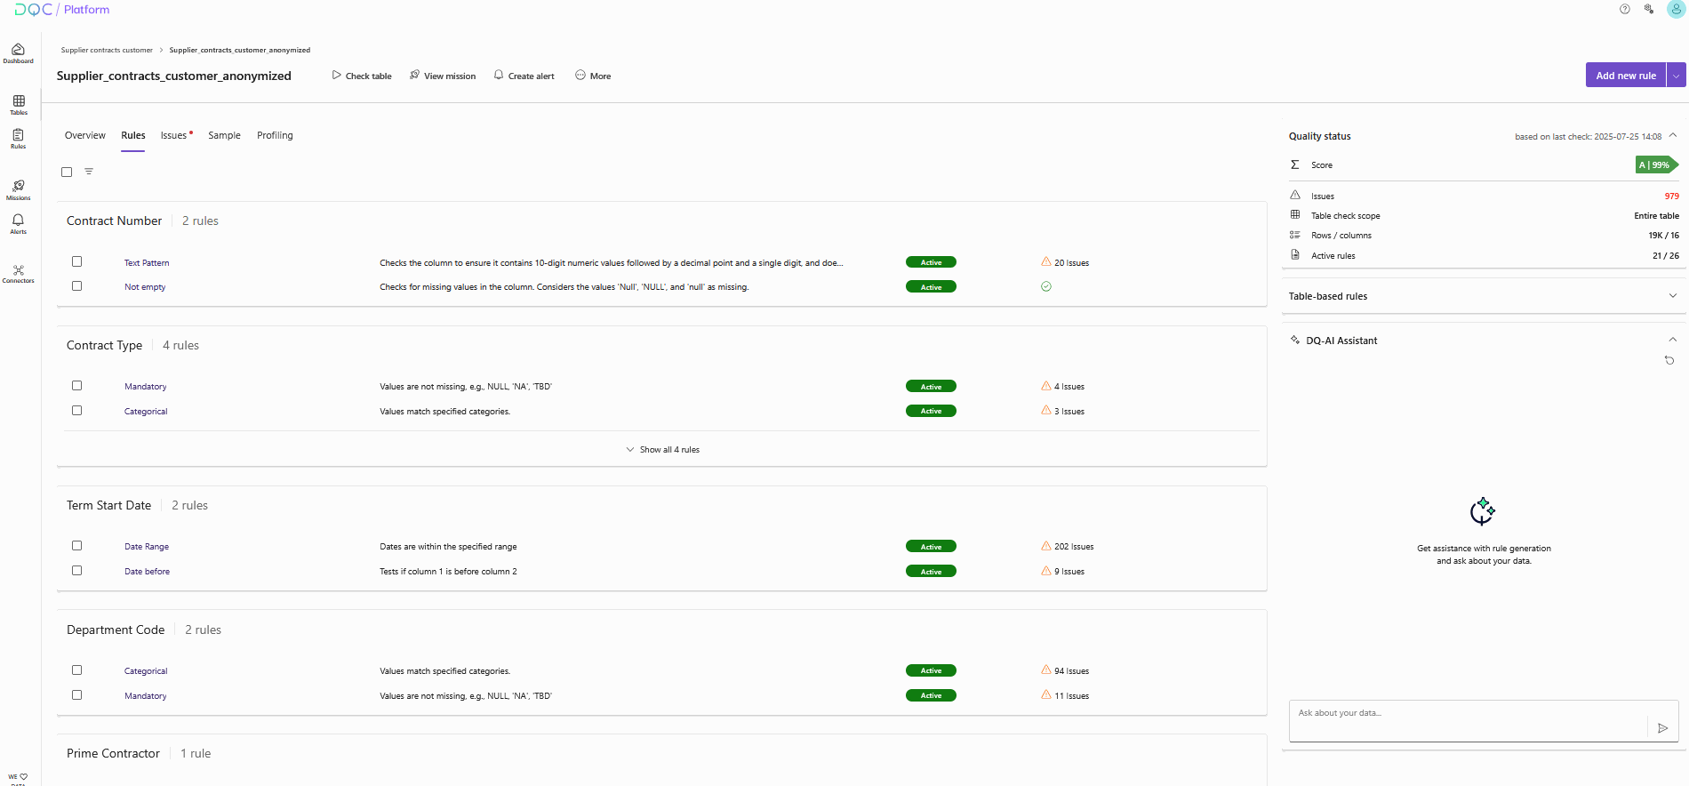Click the Date before rule name
The height and width of the screenshot is (786, 1689).
tap(147, 572)
